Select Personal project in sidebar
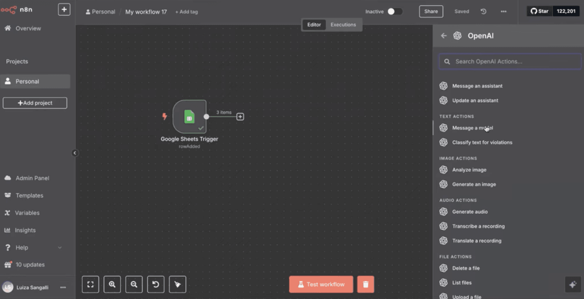Image resolution: width=584 pixels, height=299 pixels. tap(35, 81)
